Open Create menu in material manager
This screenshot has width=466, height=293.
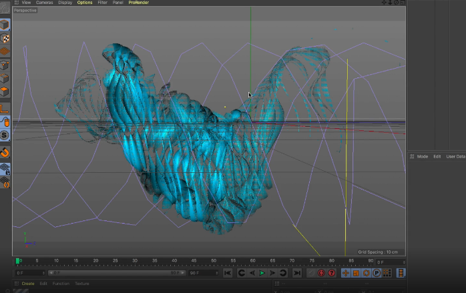[x=28, y=284]
